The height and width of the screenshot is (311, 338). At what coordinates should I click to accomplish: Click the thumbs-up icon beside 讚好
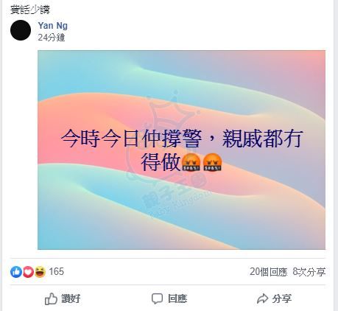[x=51, y=298]
